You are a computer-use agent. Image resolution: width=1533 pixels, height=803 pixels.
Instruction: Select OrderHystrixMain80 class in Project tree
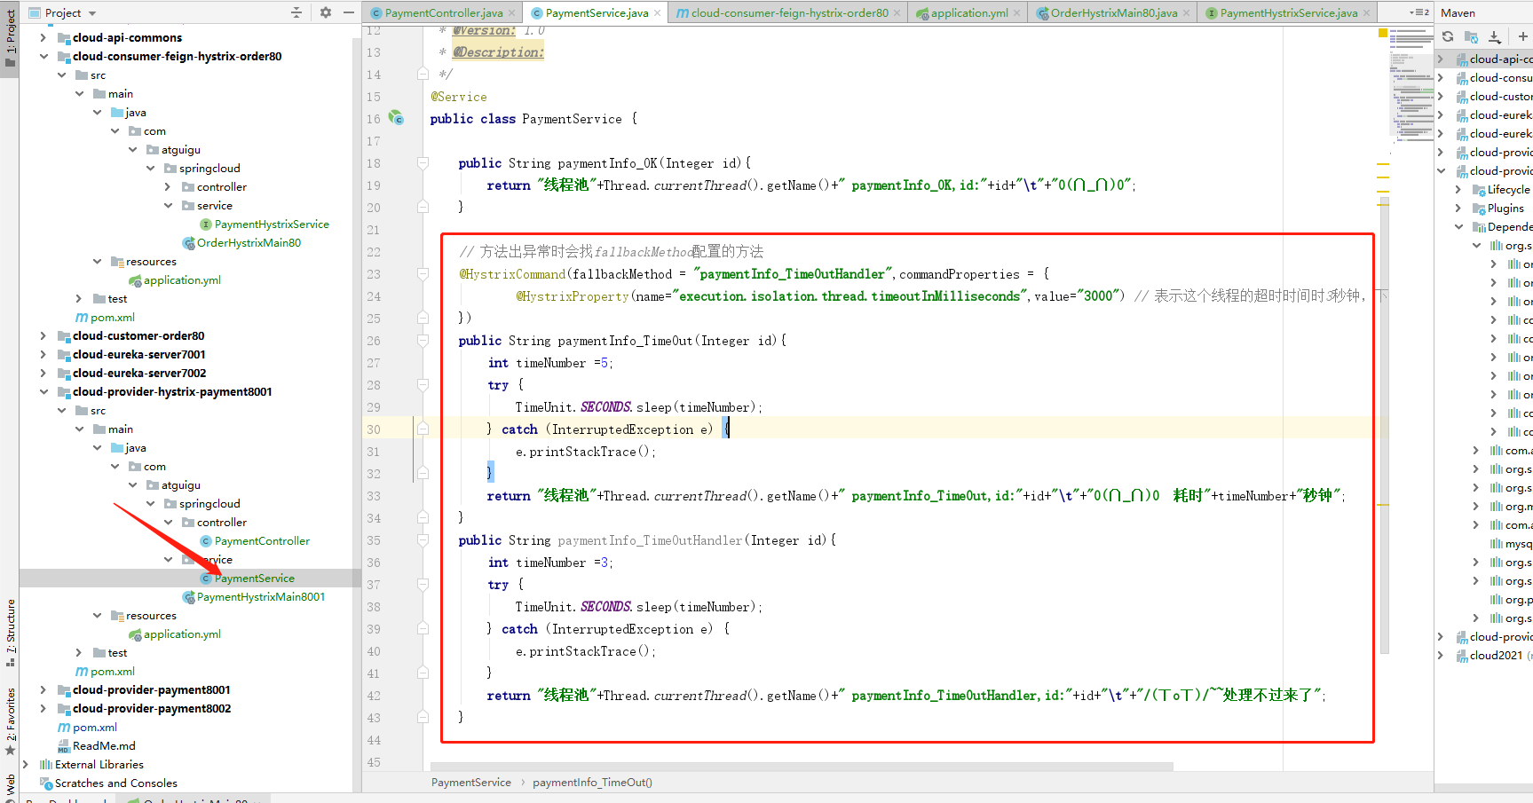click(249, 243)
